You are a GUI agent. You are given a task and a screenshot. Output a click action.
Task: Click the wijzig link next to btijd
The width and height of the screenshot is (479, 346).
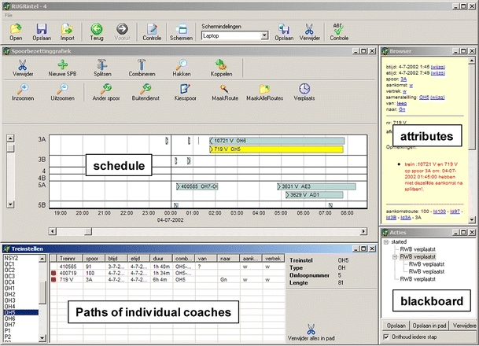(x=438, y=67)
